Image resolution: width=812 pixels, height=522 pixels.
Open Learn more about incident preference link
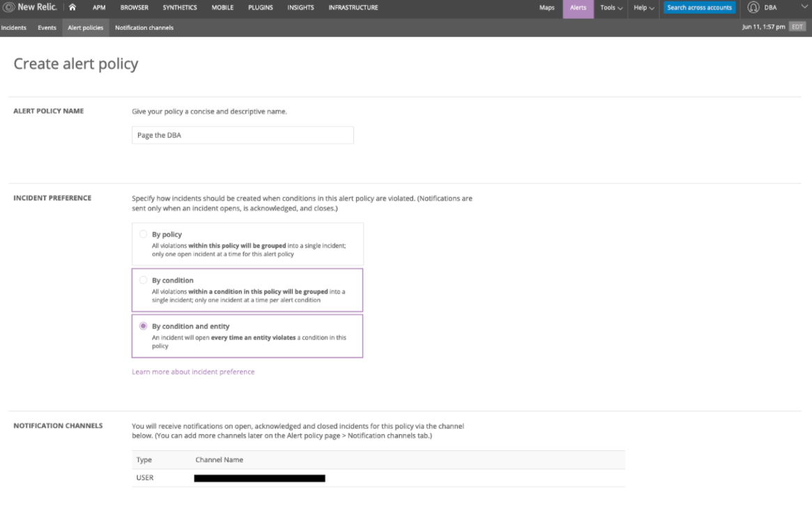tap(193, 372)
